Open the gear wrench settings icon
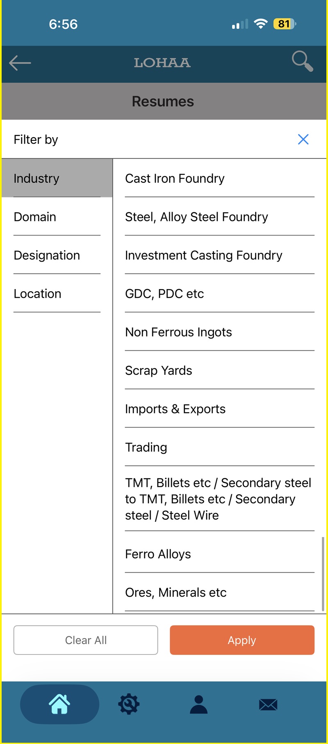Image resolution: width=328 pixels, height=744 pixels. click(x=129, y=704)
